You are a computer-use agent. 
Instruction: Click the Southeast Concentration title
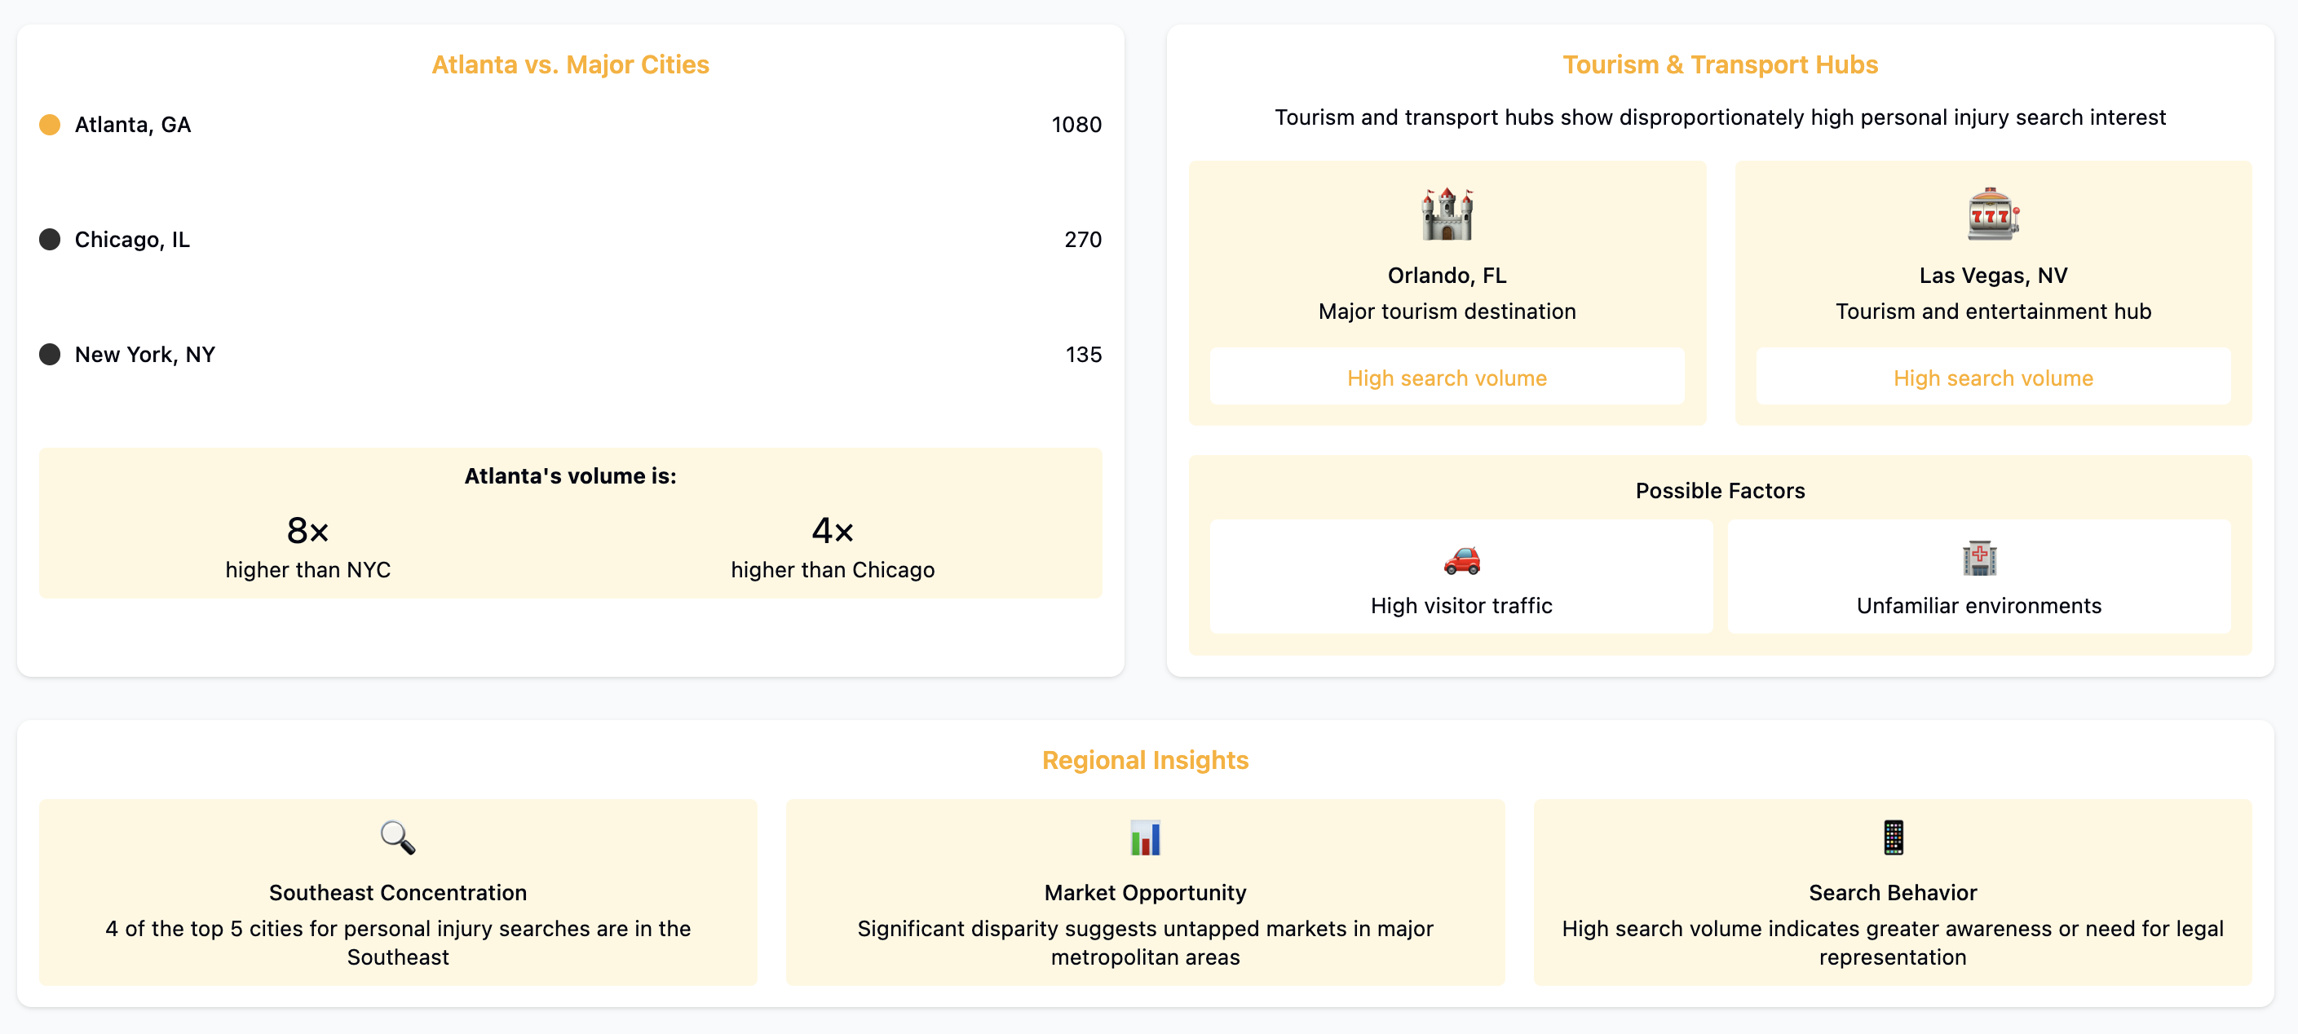point(398,893)
